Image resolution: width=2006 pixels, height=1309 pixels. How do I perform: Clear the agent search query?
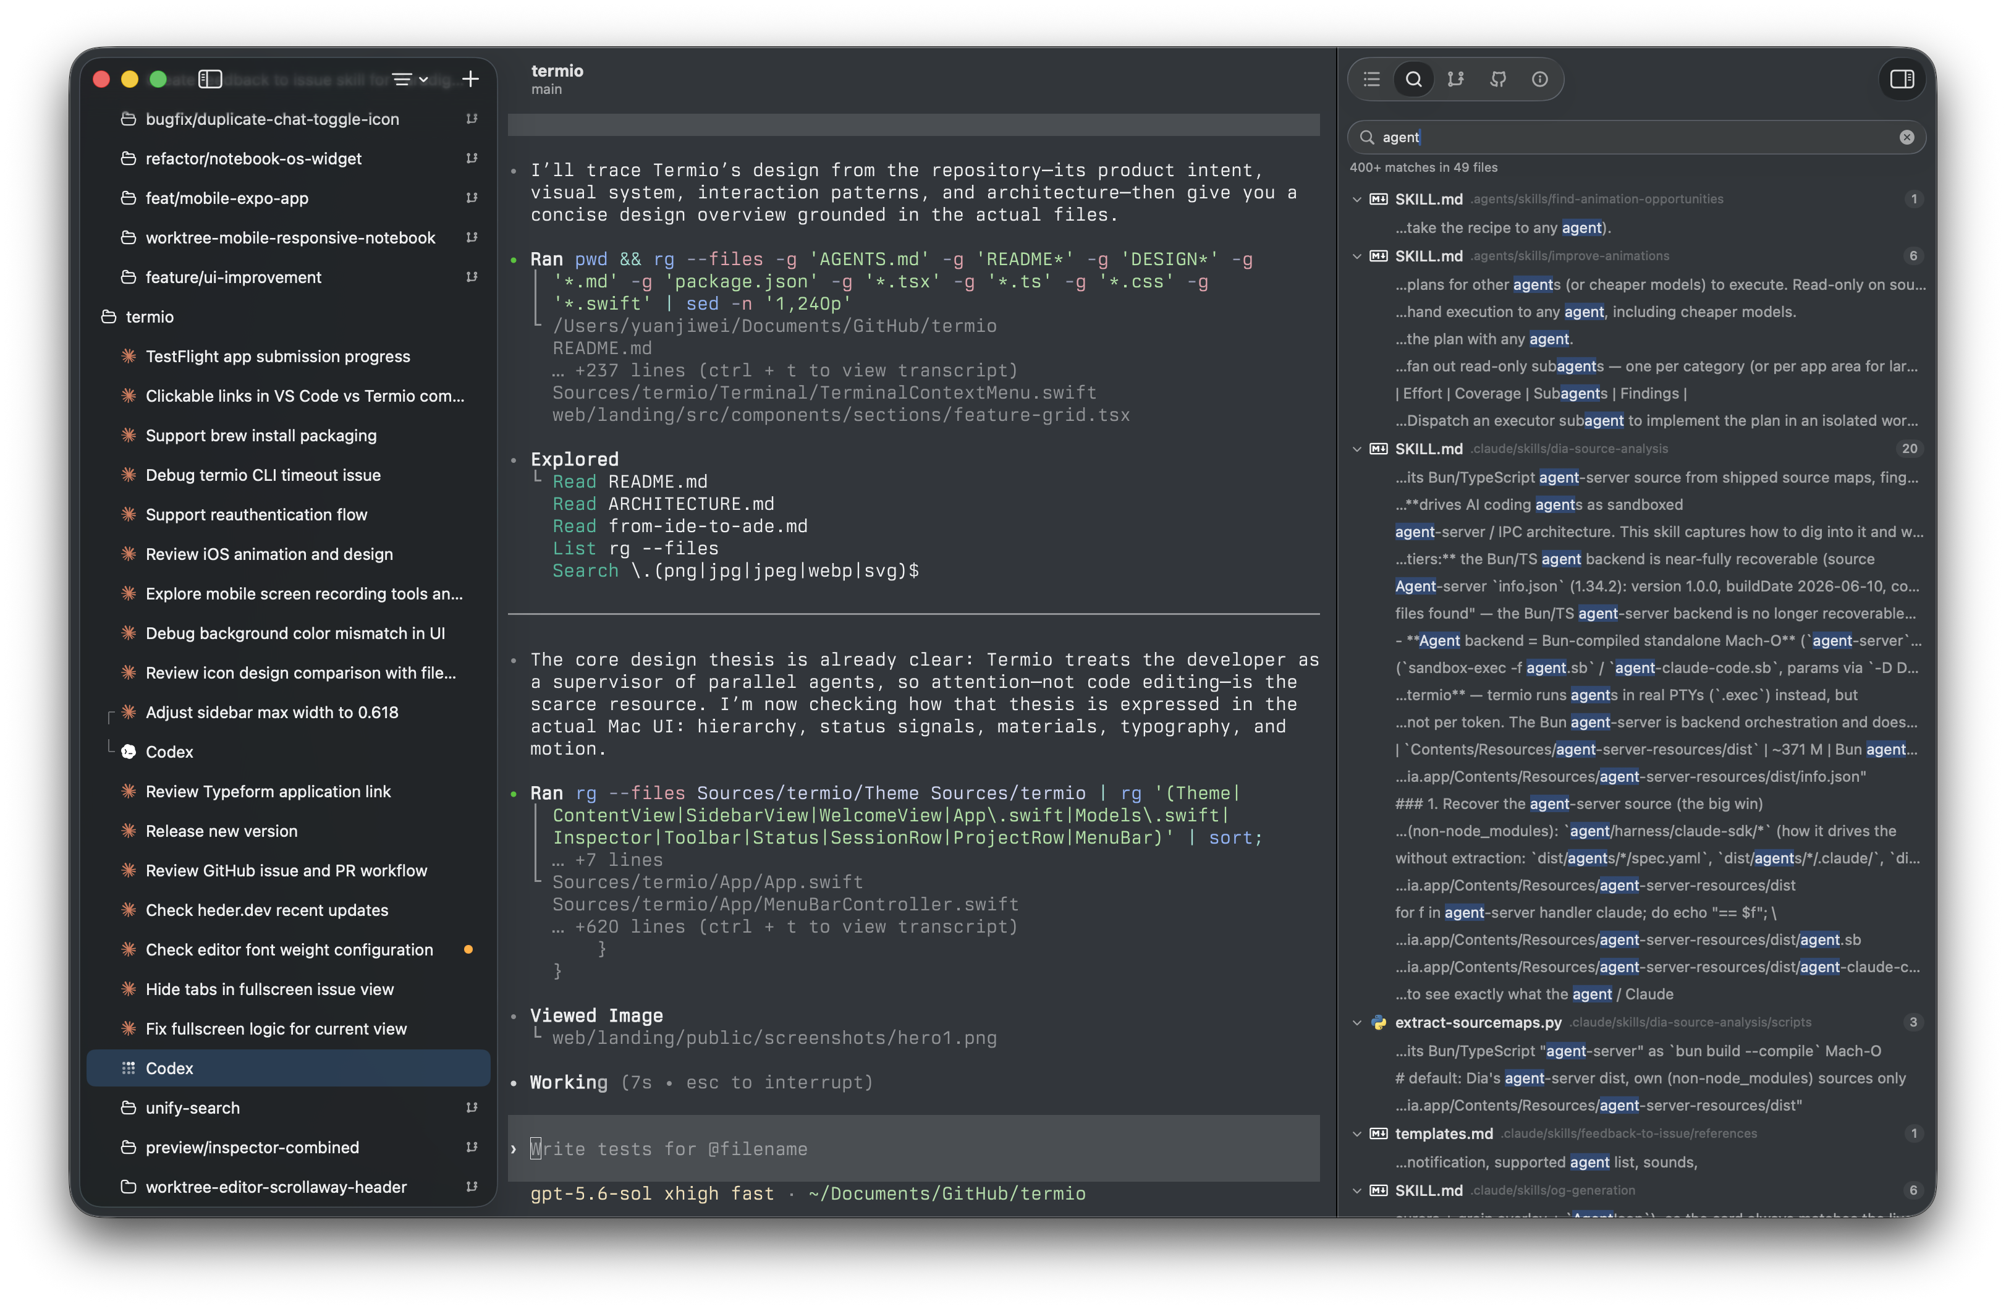1907,137
